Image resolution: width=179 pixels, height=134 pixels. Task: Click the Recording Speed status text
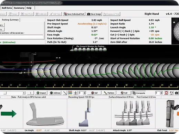pyautogui.click(x=81, y=97)
